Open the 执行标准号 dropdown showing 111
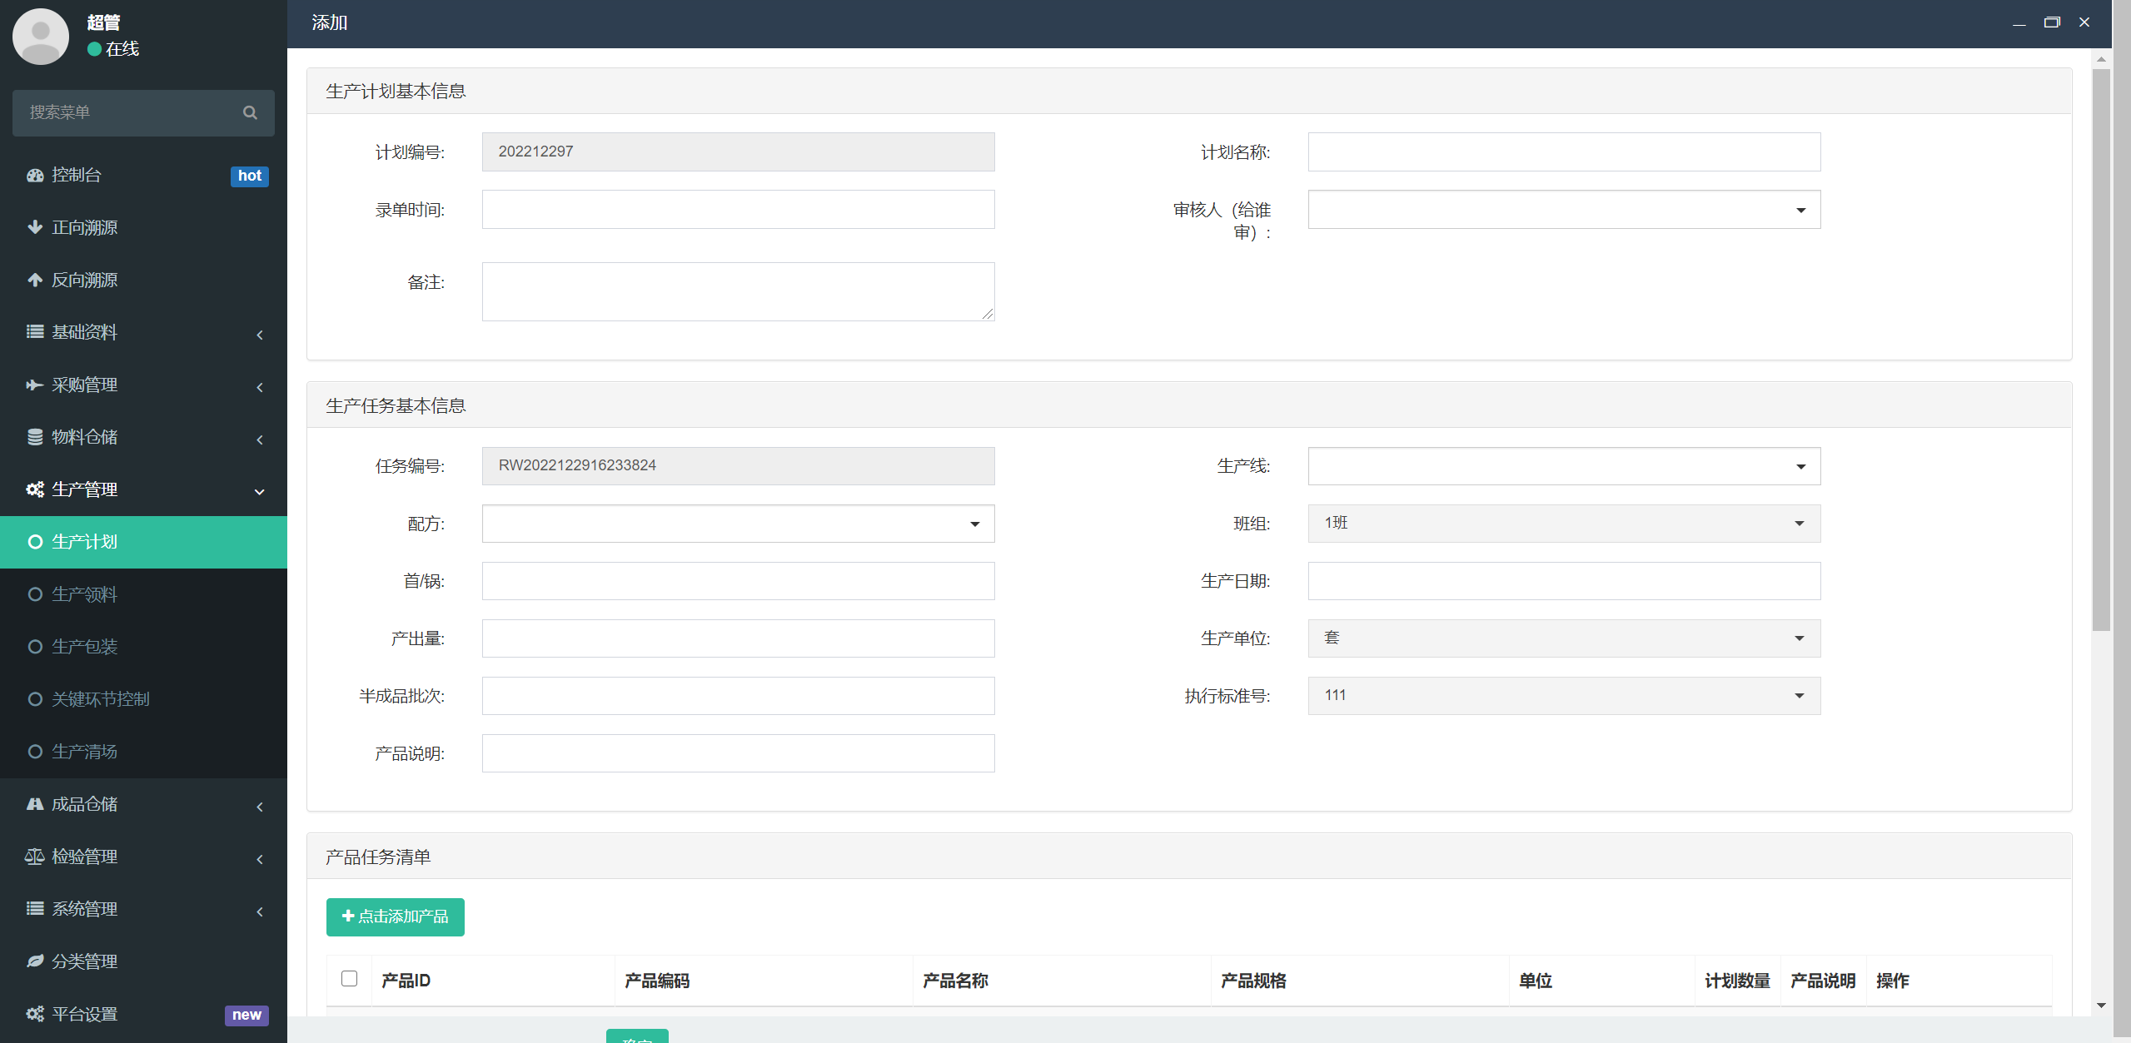The image size is (2131, 1043). 1564,696
